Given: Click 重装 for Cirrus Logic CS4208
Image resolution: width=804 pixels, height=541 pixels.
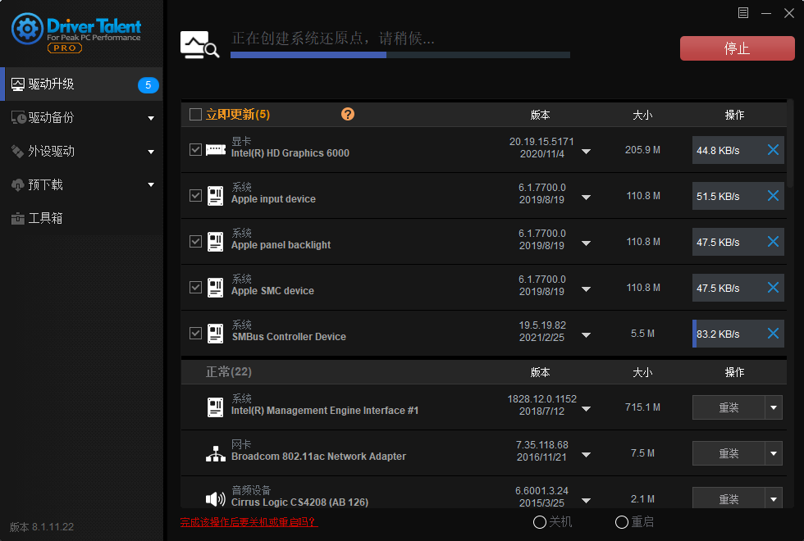Looking at the screenshot, I should (x=729, y=498).
